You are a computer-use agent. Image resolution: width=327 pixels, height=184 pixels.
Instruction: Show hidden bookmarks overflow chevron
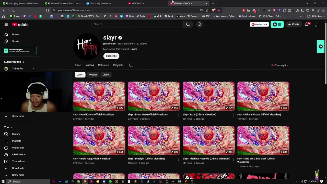(x=301, y=16)
